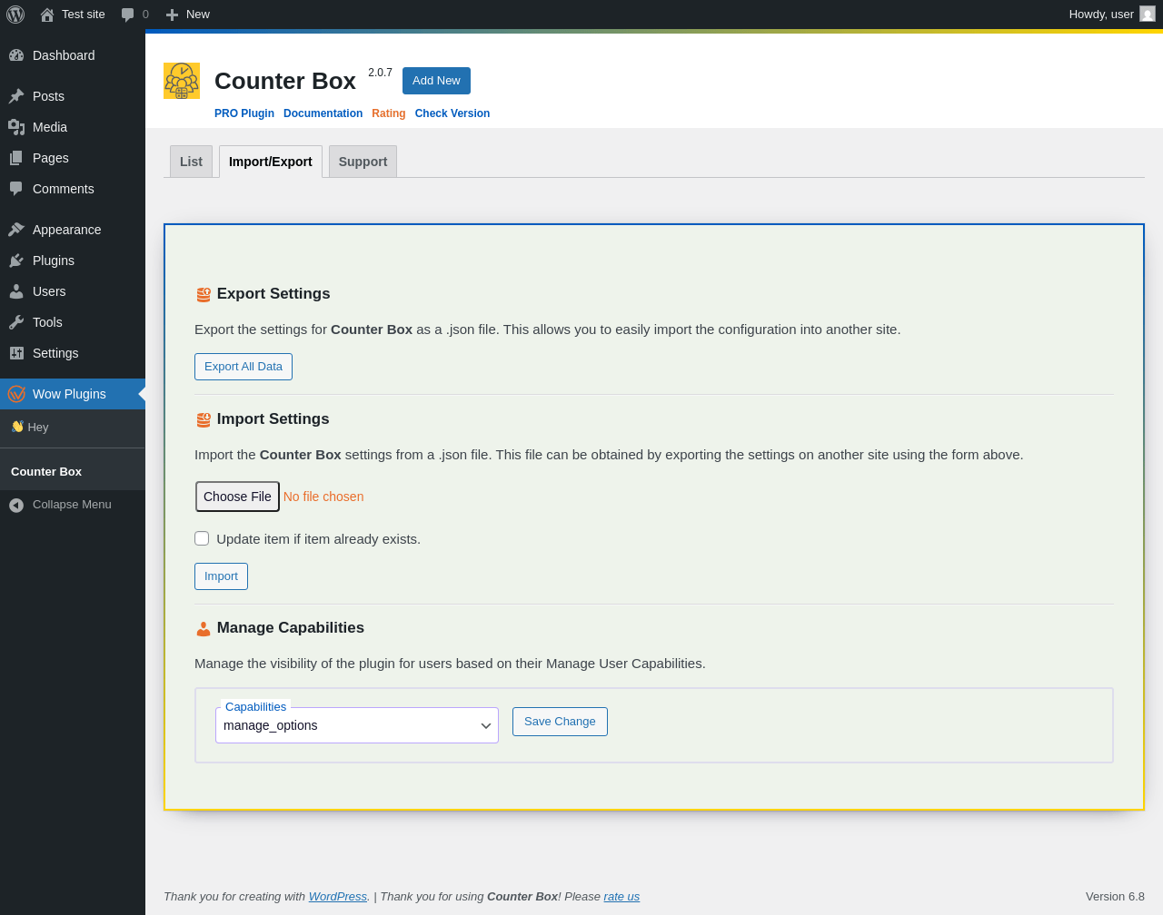The height and width of the screenshot is (915, 1163).
Task: Click the Settings sliders icon
Action: tap(16, 353)
